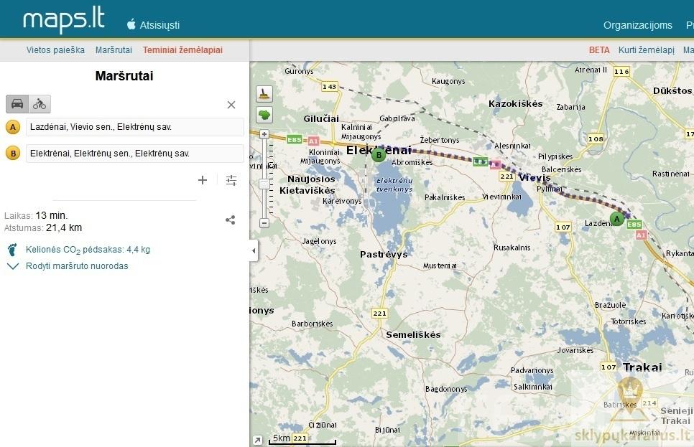Click green route marker B on map
The image size is (694, 447).
379,155
